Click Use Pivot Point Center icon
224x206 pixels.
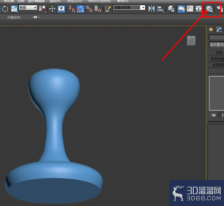click(42, 9)
